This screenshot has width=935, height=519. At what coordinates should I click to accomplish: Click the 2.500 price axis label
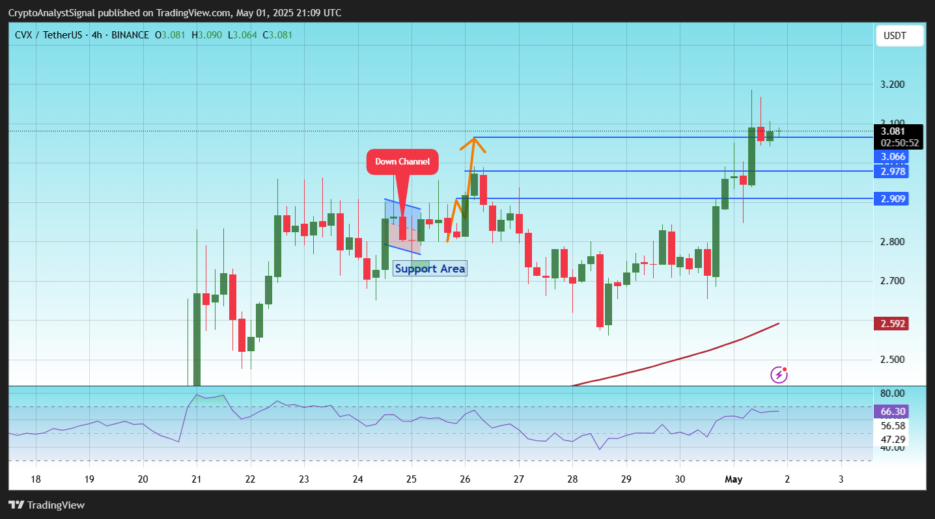click(891, 360)
